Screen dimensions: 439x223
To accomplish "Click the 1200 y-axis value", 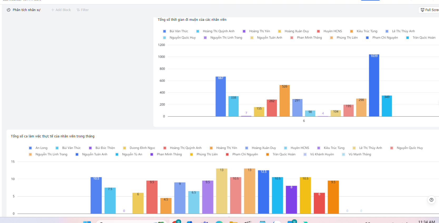I will point(161,45).
